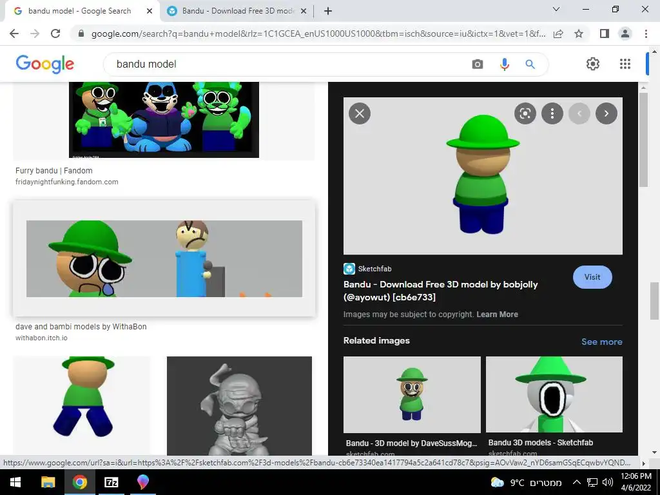Viewport: 660px width, 495px height.
Task: Click the page vertical scrollbar thumb
Action: click(x=654, y=301)
